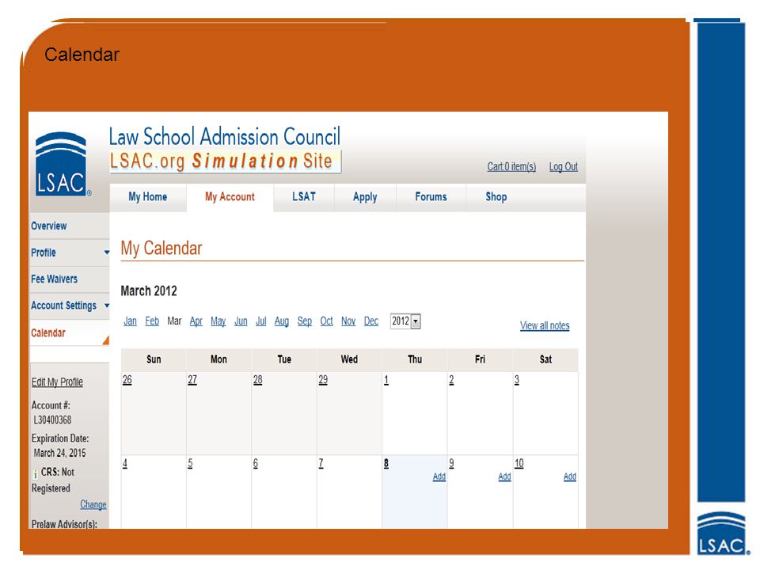Click expiration date March 24, 2015
Screen dimensions: 760x570
coord(59,453)
